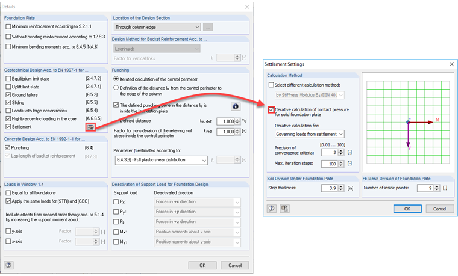Toggle the Sliding design check

coord(8,103)
